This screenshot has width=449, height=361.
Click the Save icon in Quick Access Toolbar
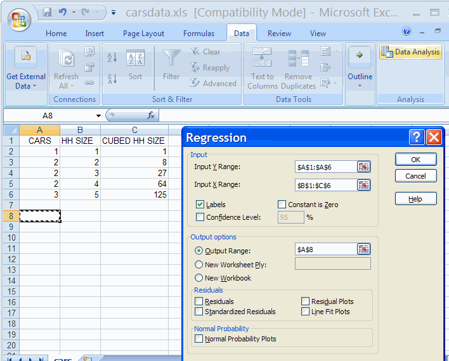pyautogui.click(x=47, y=12)
